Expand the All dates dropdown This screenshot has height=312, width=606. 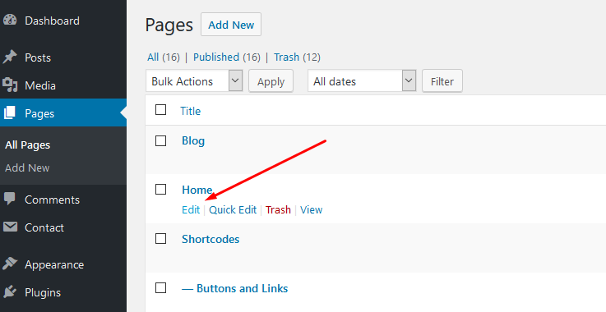(362, 81)
